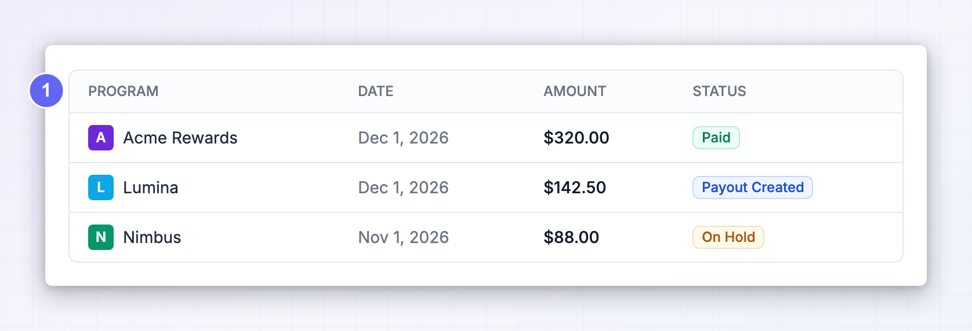This screenshot has height=331, width=972.
Task: Click the numbered step 1 badge
Action: tap(46, 91)
